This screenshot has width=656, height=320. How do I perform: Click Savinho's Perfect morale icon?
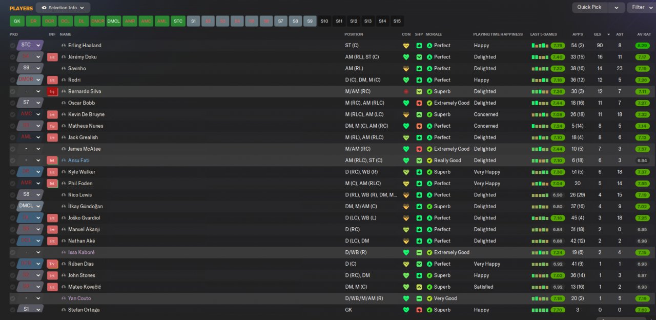429,68
